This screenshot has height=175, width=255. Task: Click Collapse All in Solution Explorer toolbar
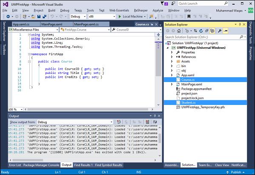coord(206,31)
